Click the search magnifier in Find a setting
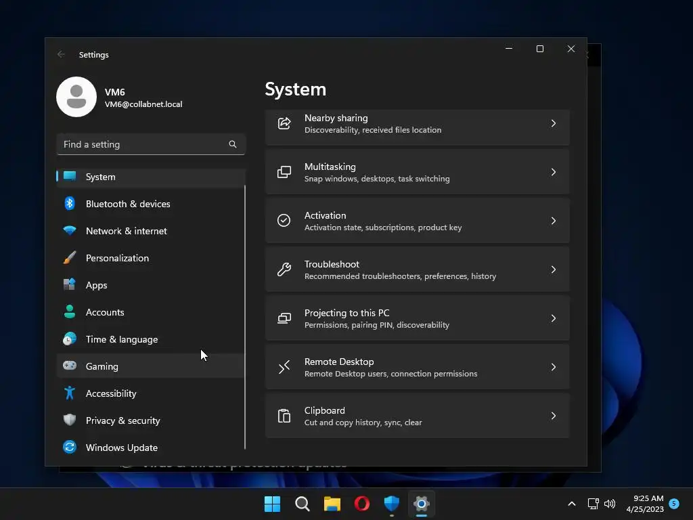This screenshot has width=693, height=520. 233,144
